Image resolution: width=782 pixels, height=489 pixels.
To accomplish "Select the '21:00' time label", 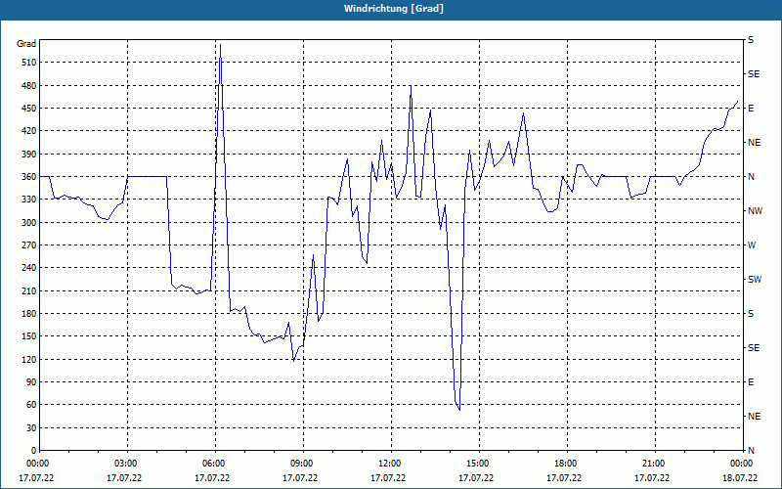I will click(653, 464).
